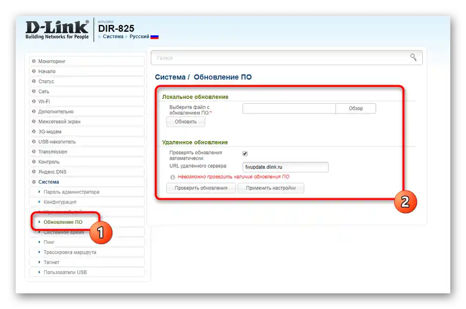The height and width of the screenshot is (309, 466).
Task: Expand the Статус menu section
Action: click(x=87, y=81)
